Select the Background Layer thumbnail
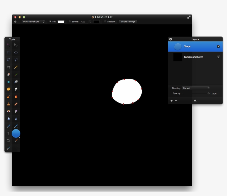 [x=178, y=57]
